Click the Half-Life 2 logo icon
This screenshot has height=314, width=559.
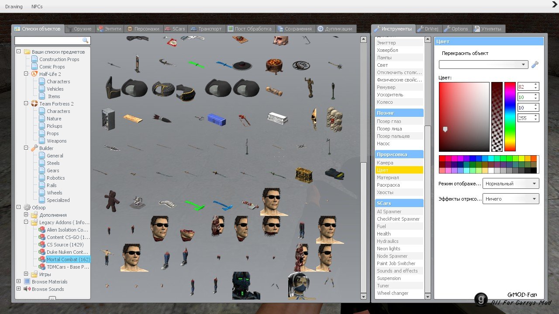click(34, 74)
